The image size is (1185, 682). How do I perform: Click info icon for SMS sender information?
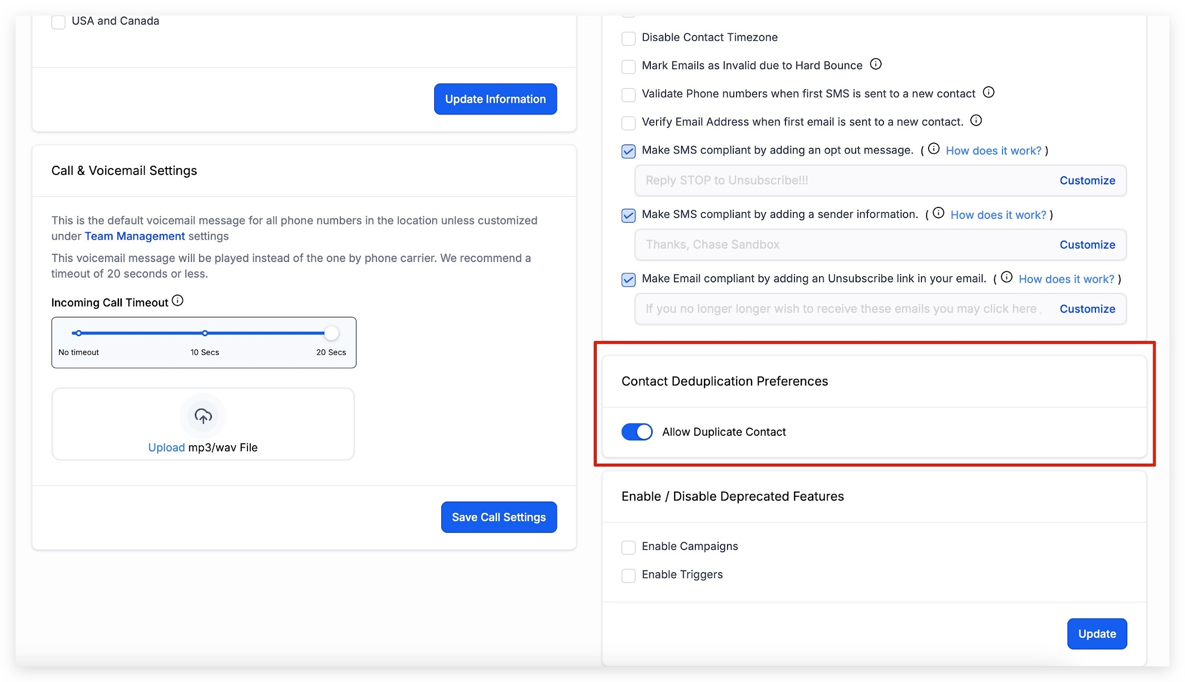tap(938, 213)
